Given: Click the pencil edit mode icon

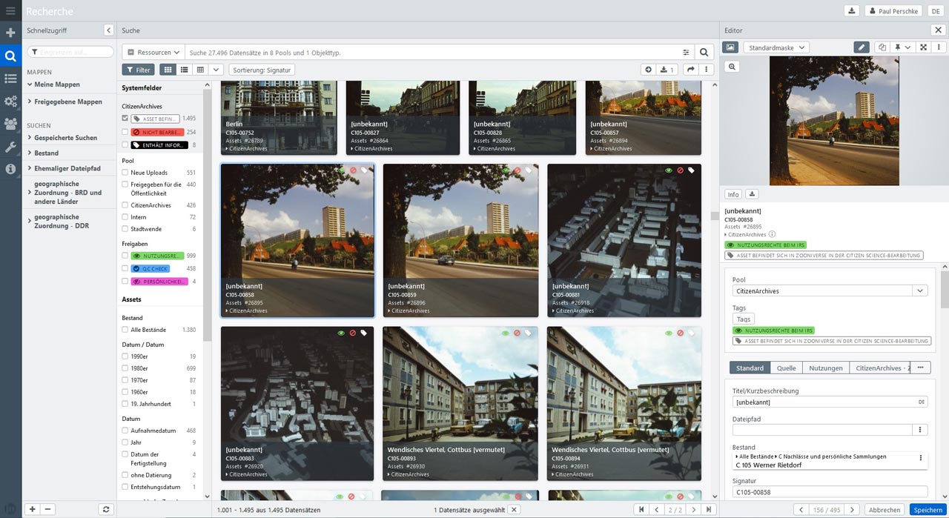Looking at the screenshot, I should click(862, 47).
